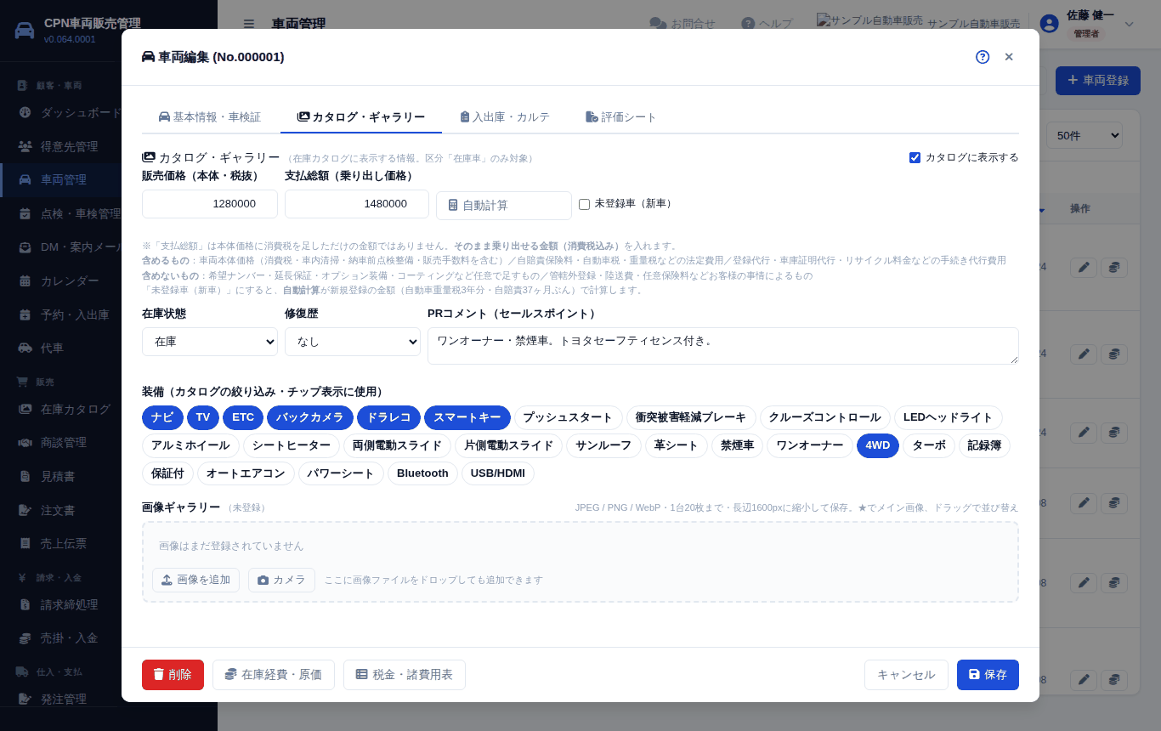
Task: Enable the Bluetooth equipment chip
Action: click(x=422, y=473)
